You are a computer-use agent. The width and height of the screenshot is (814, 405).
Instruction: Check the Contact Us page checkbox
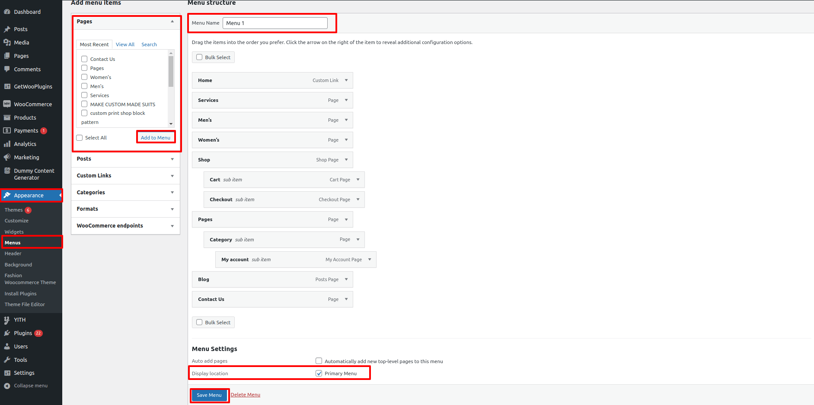tap(84, 59)
